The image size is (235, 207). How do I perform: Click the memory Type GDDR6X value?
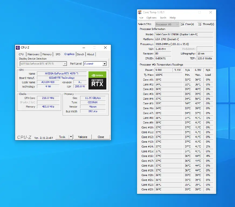point(93,102)
